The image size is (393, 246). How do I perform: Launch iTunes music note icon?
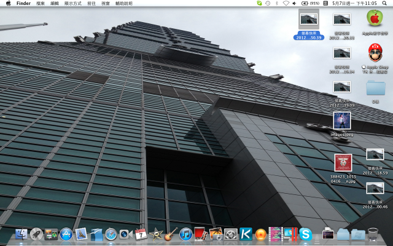click(x=185, y=234)
